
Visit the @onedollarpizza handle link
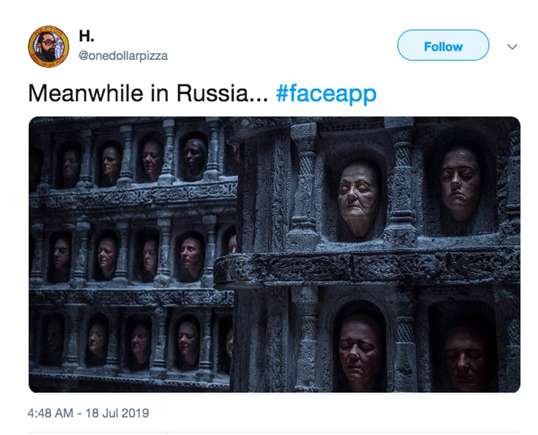coord(123,56)
